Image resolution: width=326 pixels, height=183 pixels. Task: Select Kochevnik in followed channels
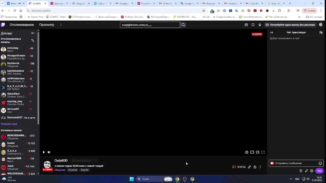(x=19, y=65)
